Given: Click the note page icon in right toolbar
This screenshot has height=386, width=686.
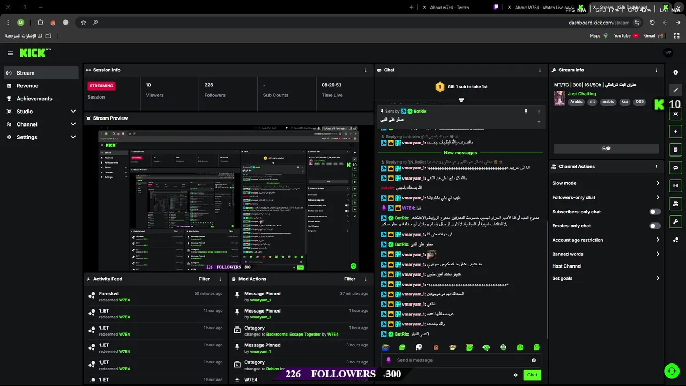Looking at the screenshot, I should click(x=675, y=150).
